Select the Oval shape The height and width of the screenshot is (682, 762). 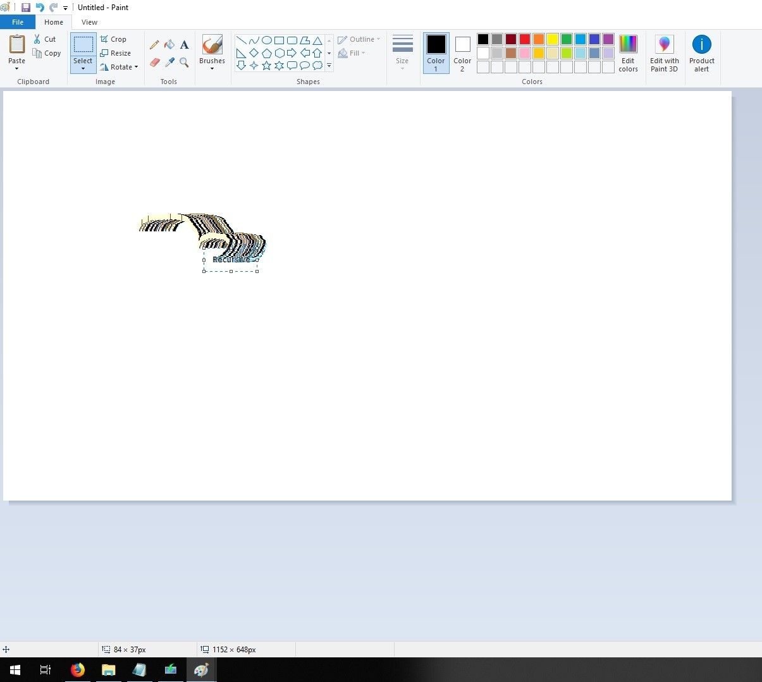[x=267, y=40]
